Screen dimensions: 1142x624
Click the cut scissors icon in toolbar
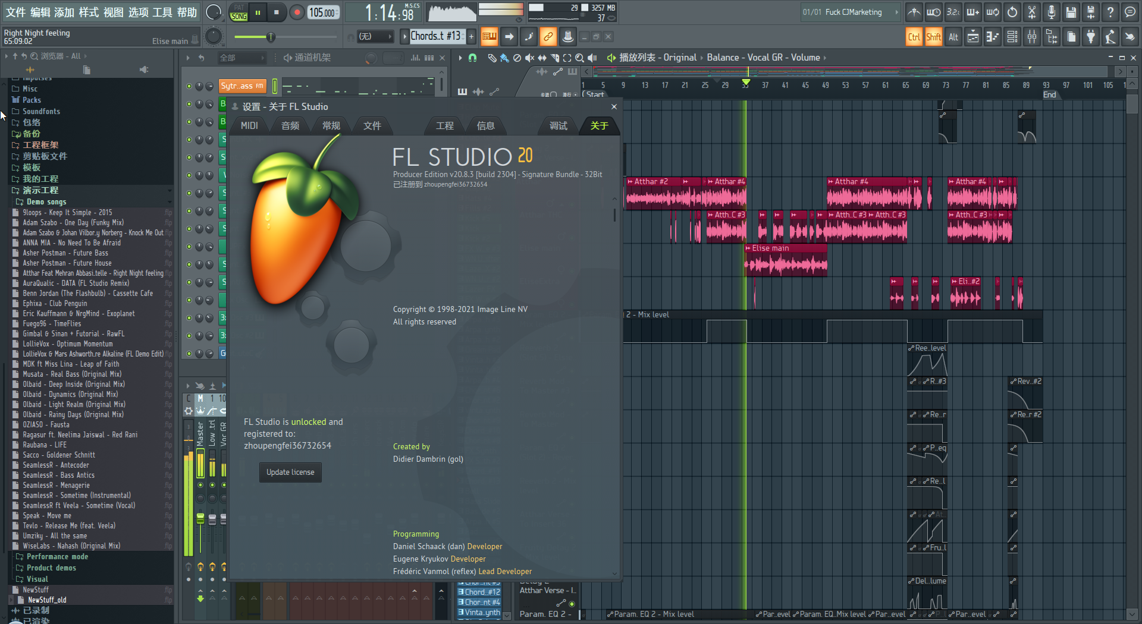pos(1032,12)
